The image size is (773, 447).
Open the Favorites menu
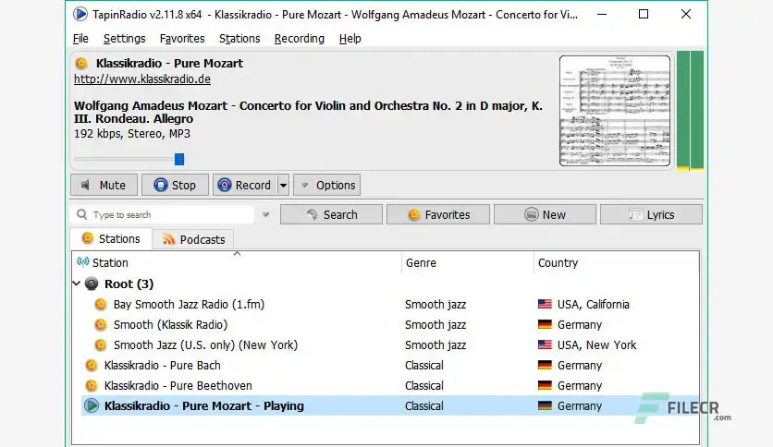182,39
